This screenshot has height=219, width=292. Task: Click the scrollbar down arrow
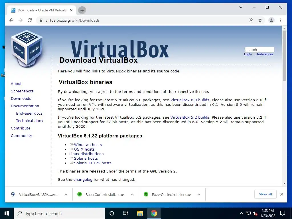[284, 184]
